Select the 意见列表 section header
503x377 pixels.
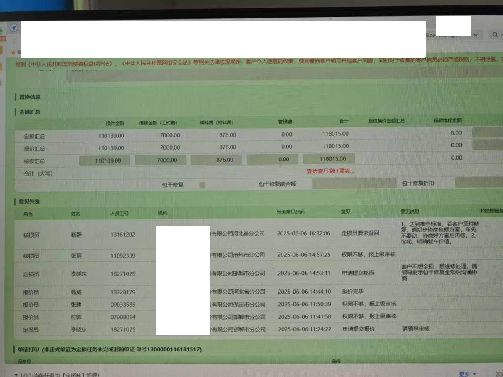point(29,201)
